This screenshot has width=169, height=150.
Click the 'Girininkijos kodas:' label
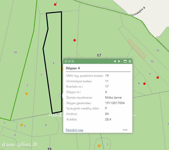tap(79, 81)
